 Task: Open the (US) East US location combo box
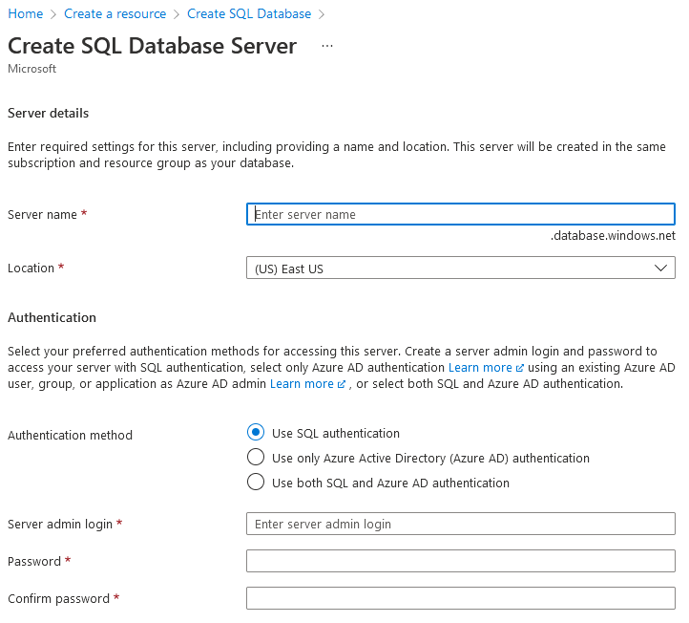point(461,268)
